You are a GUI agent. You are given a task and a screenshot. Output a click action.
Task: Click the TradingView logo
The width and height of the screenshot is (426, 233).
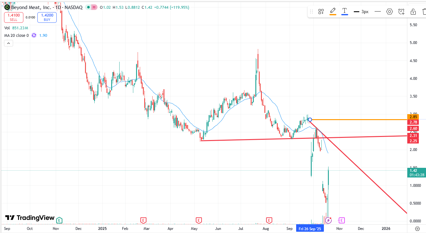point(30,218)
